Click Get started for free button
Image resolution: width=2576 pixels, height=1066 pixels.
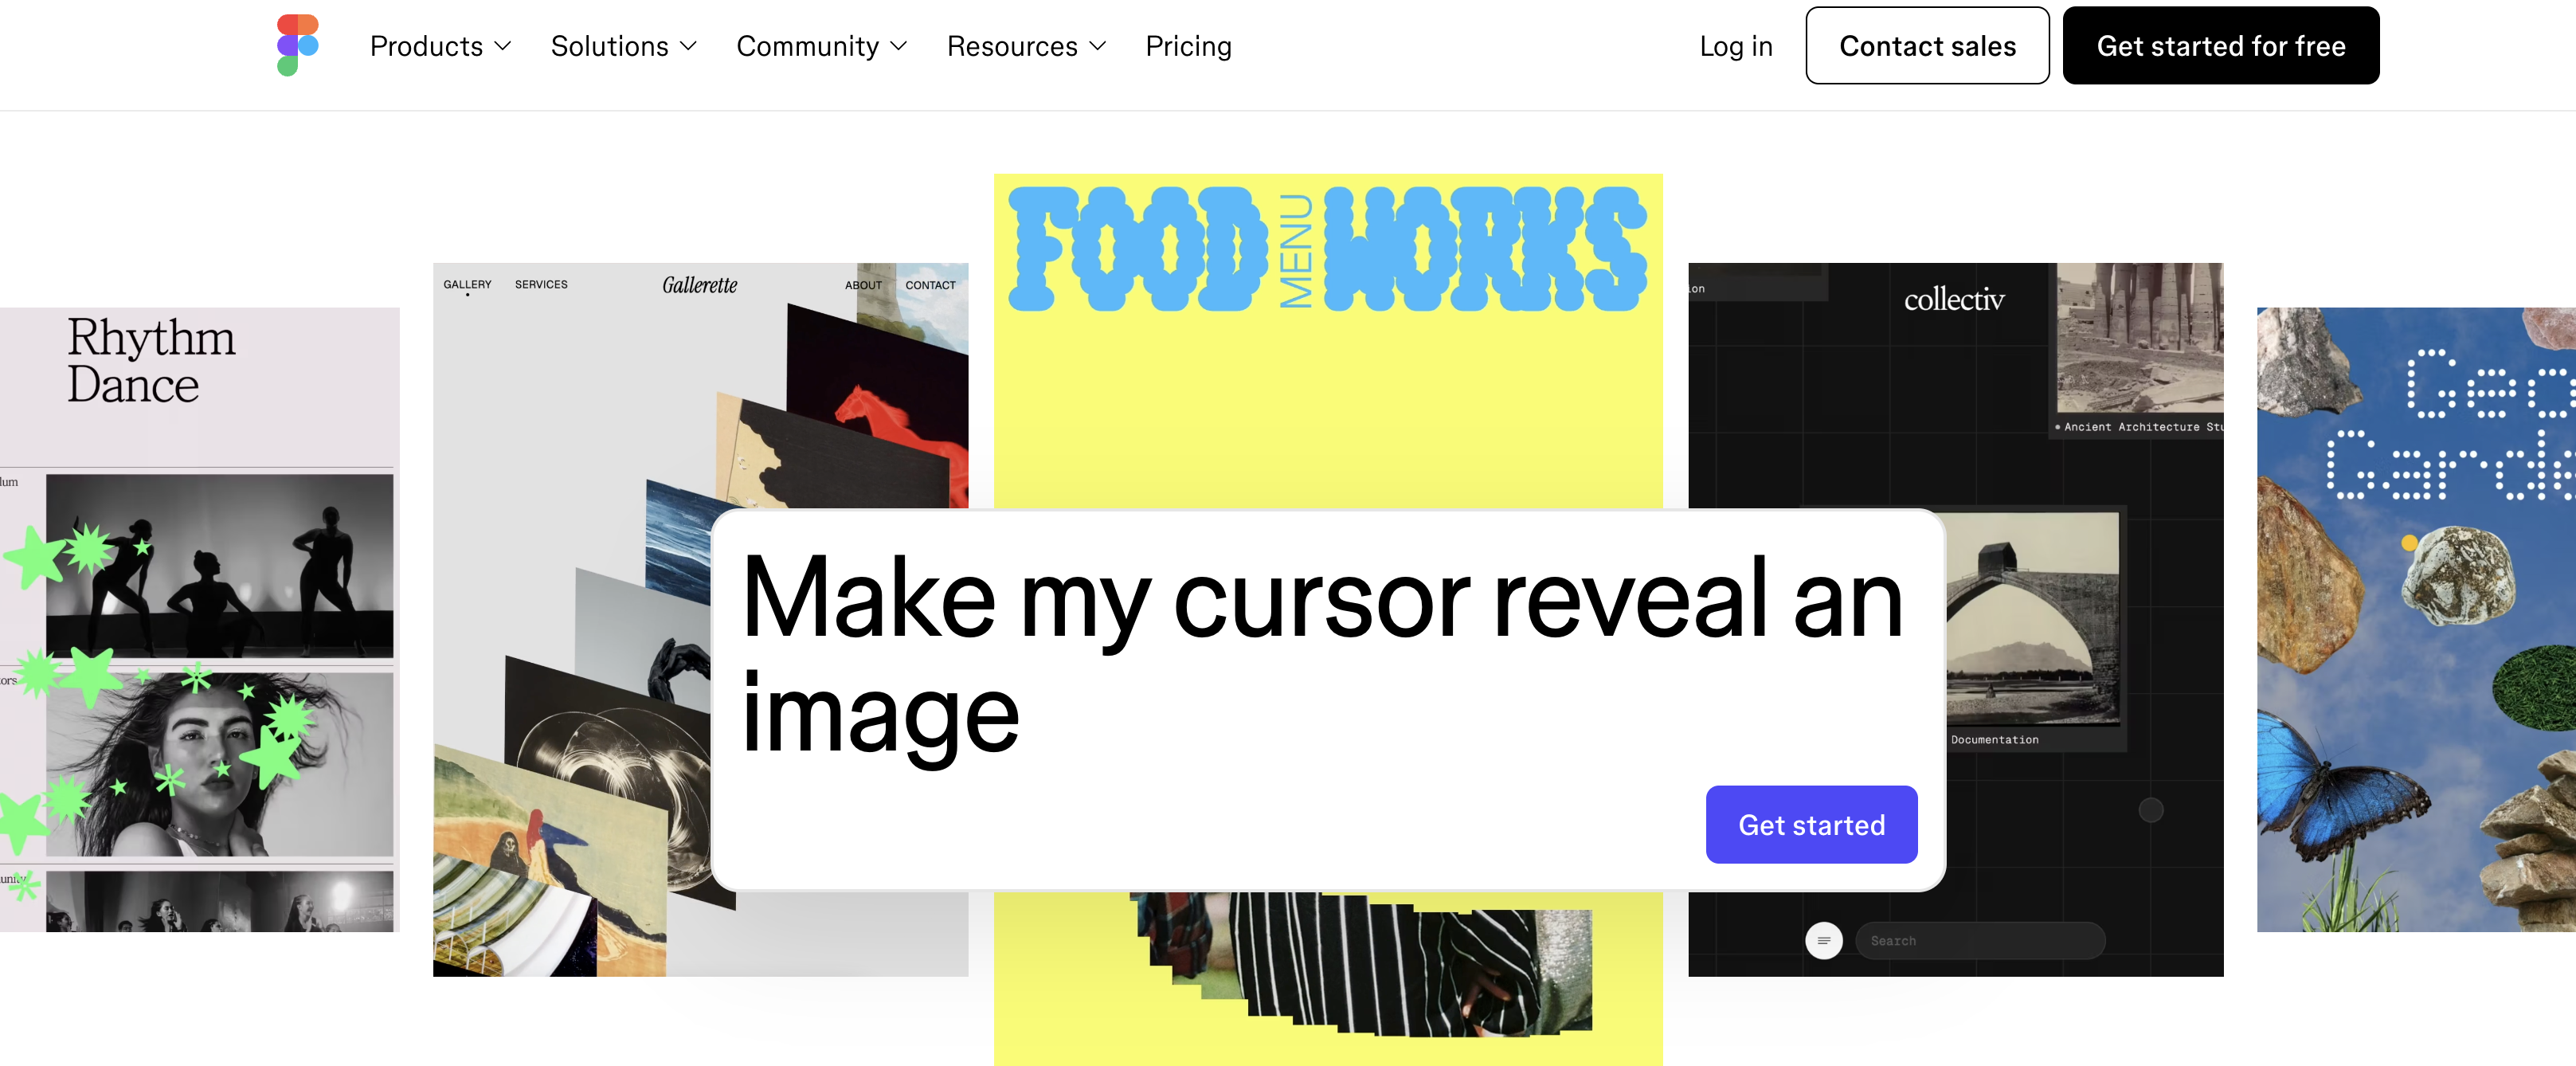coord(2221,46)
